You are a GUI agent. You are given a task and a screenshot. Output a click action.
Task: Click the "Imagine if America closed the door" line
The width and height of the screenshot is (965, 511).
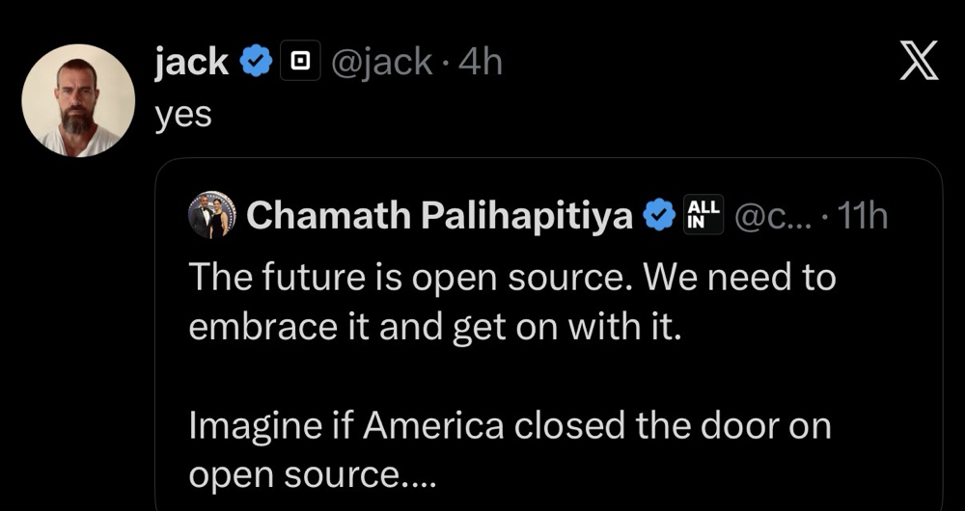pyautogui.click(x=510, y=425)
